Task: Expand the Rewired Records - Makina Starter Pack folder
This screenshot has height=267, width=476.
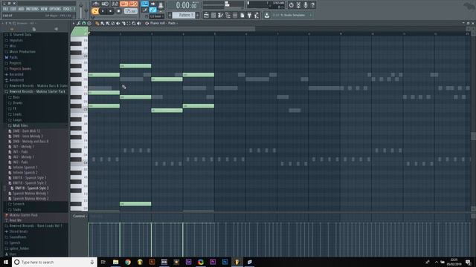Action: [37, 91]
